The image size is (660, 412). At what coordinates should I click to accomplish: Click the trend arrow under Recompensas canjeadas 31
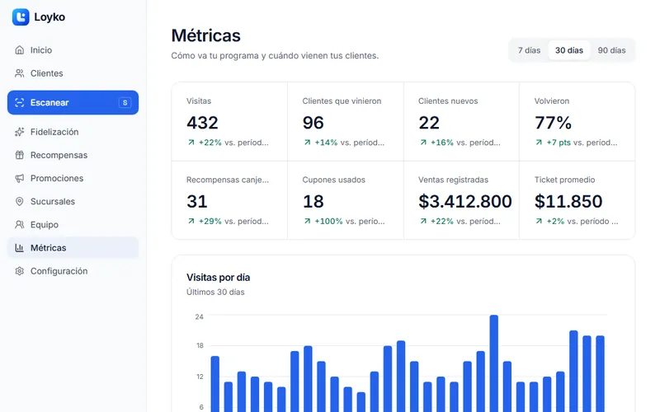pos(191,221)
